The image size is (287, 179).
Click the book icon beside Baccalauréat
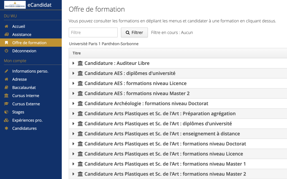pos(6,88)
